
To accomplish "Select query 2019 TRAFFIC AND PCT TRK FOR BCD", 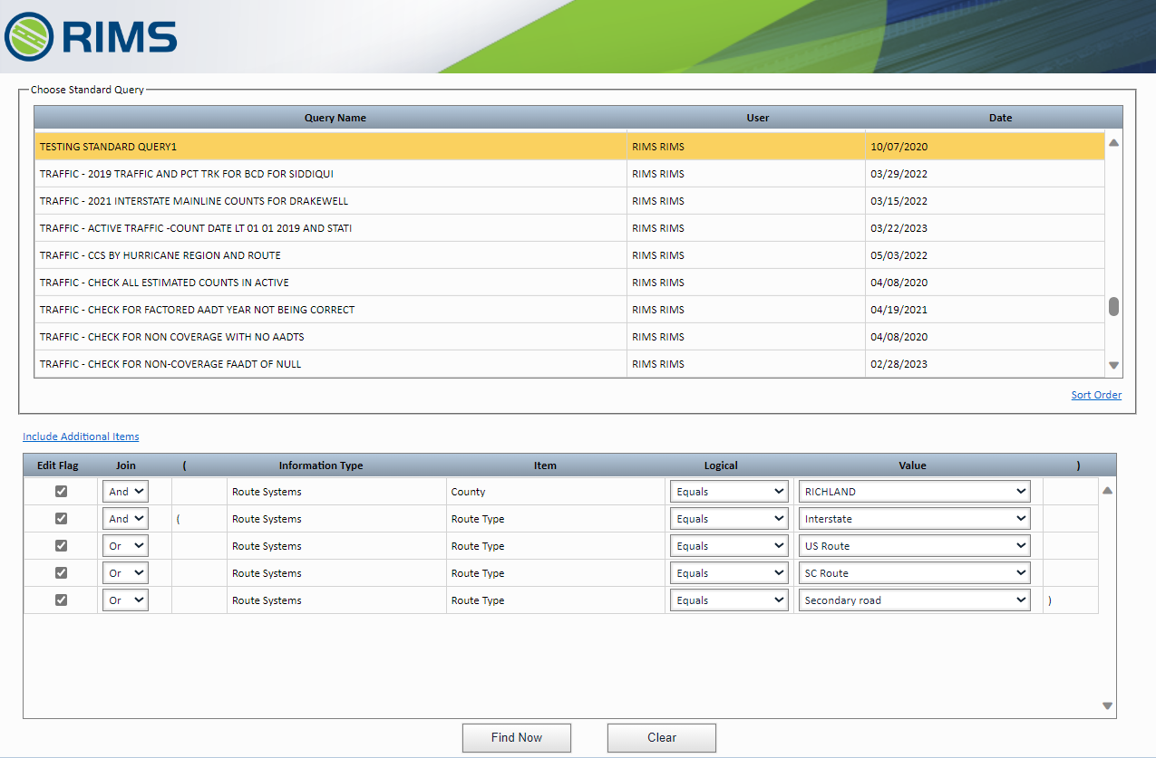I will coord(569,174).
